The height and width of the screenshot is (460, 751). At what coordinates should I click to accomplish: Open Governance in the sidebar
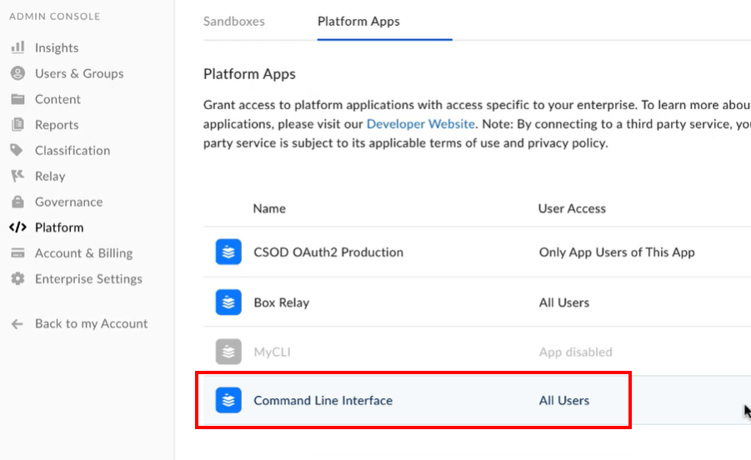tap(68, 202)
